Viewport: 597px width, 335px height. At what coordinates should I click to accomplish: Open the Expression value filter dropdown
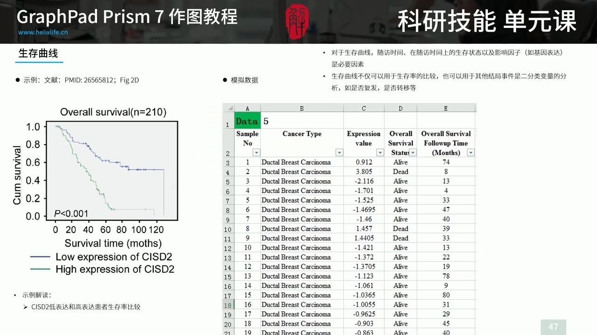tap(380, 153)
